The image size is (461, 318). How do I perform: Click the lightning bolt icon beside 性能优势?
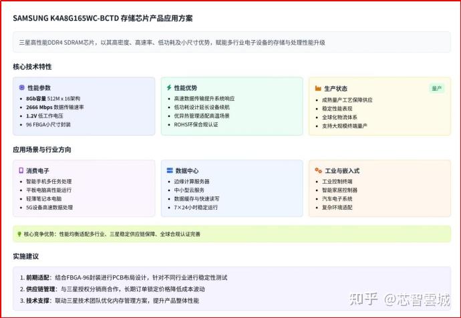[169, 88]
